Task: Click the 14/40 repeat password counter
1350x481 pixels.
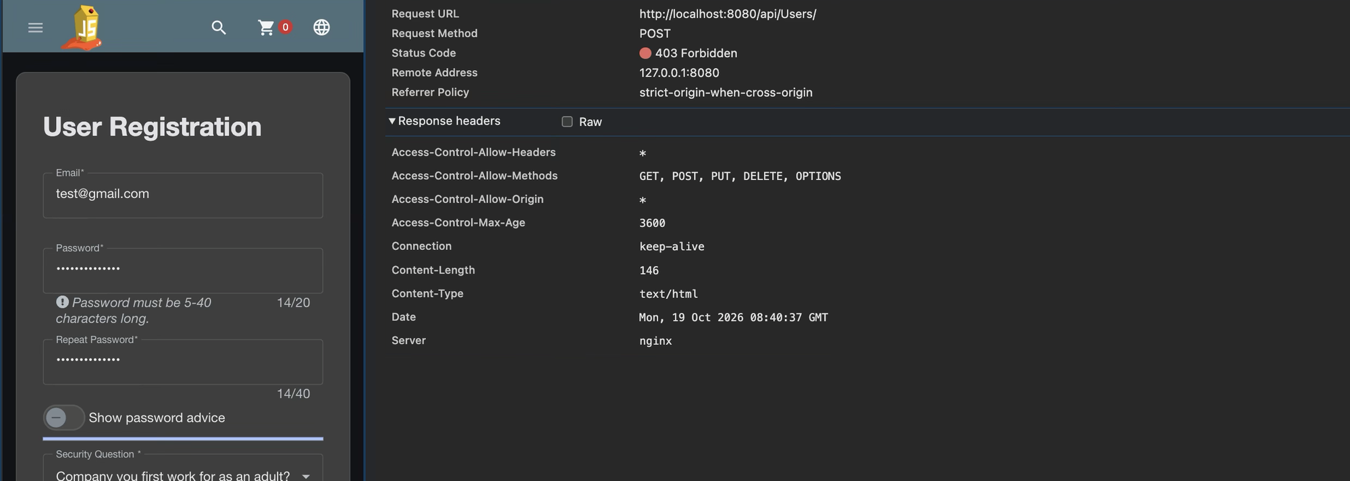Action: (294, 393)
